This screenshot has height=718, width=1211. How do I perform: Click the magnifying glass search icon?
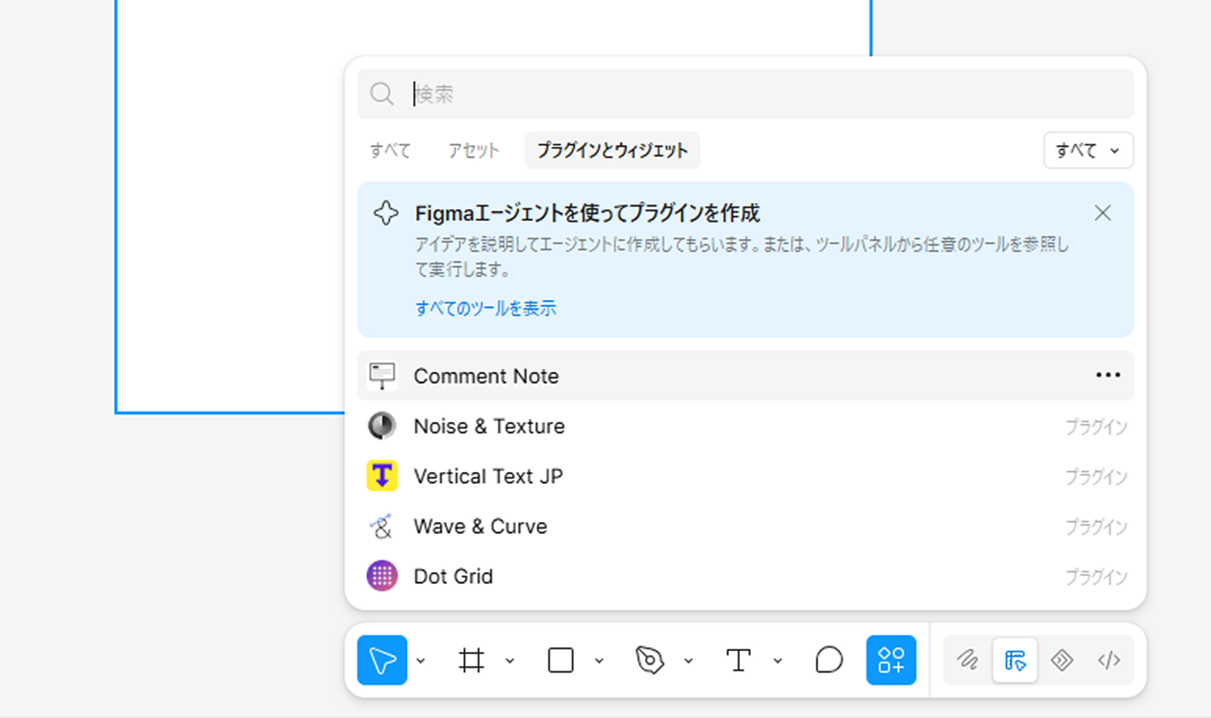382,94
